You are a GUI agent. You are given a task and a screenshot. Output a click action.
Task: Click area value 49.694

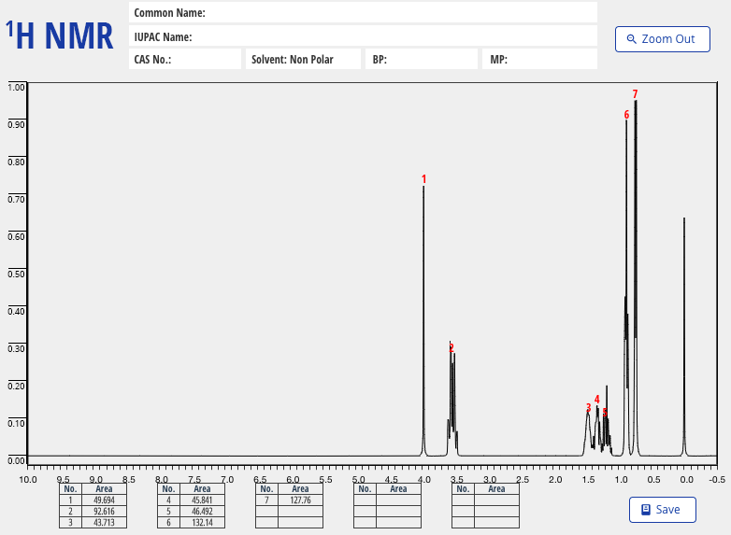[x=104, y=500]
